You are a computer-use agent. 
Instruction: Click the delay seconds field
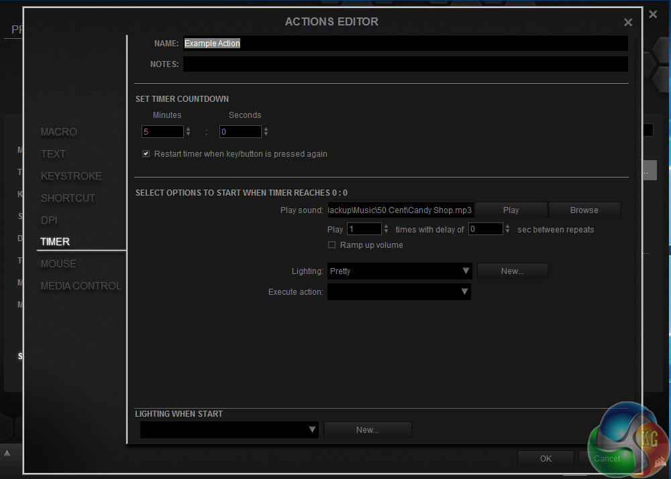tap(486, 229)
